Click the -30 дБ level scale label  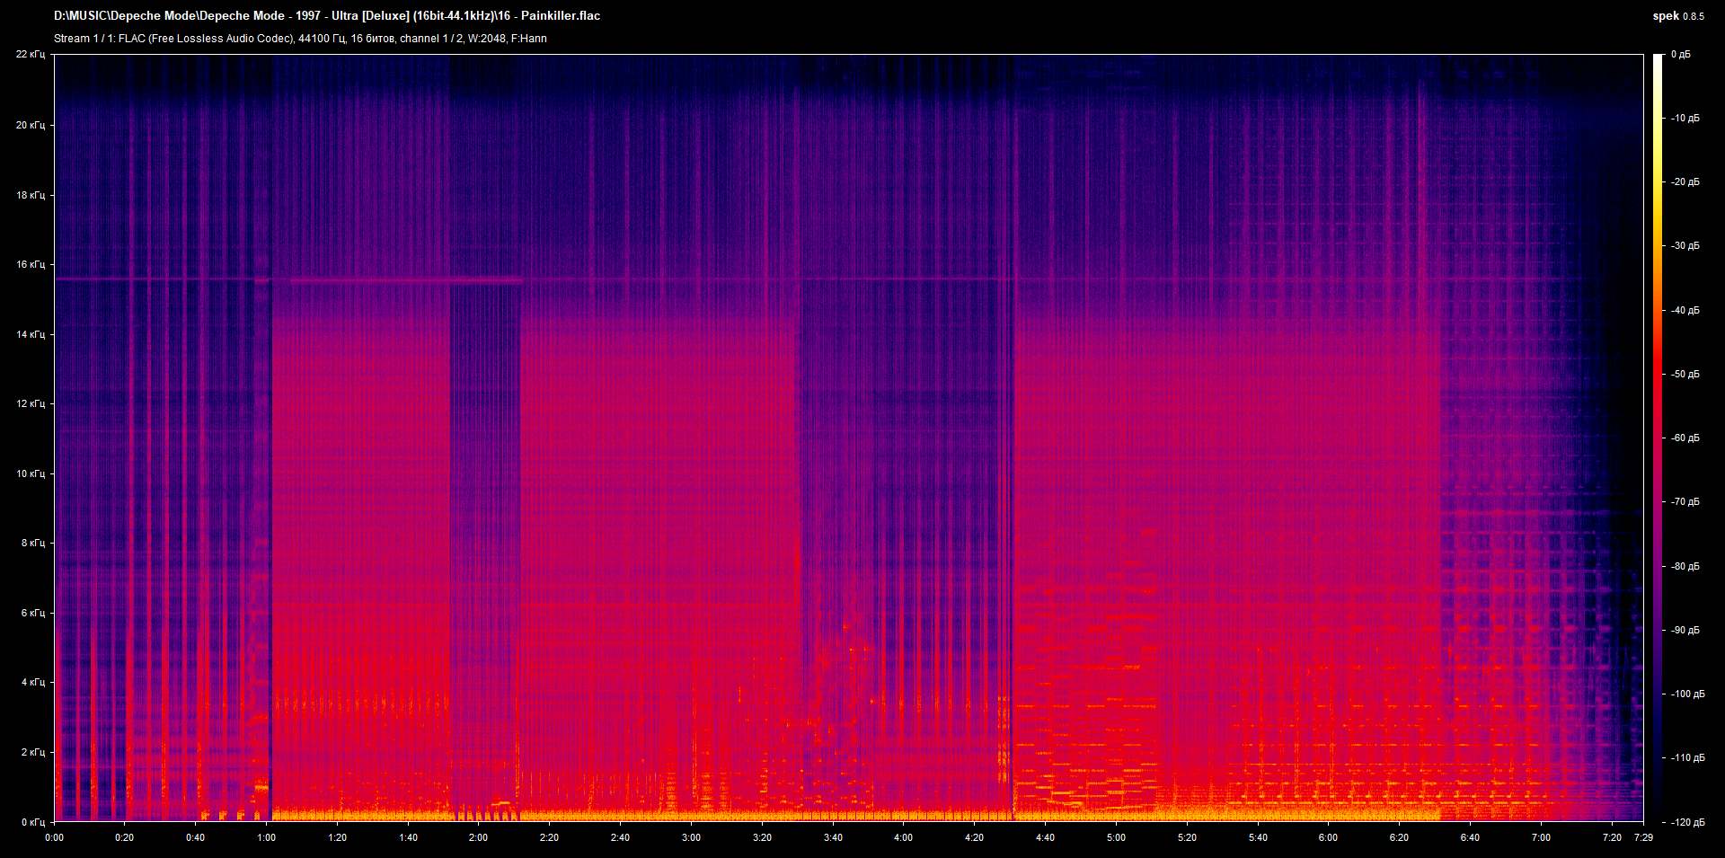tap(1685, 246)
